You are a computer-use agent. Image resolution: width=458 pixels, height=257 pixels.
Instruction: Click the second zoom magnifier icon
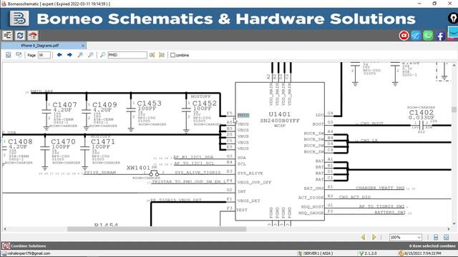coord(91,55)
